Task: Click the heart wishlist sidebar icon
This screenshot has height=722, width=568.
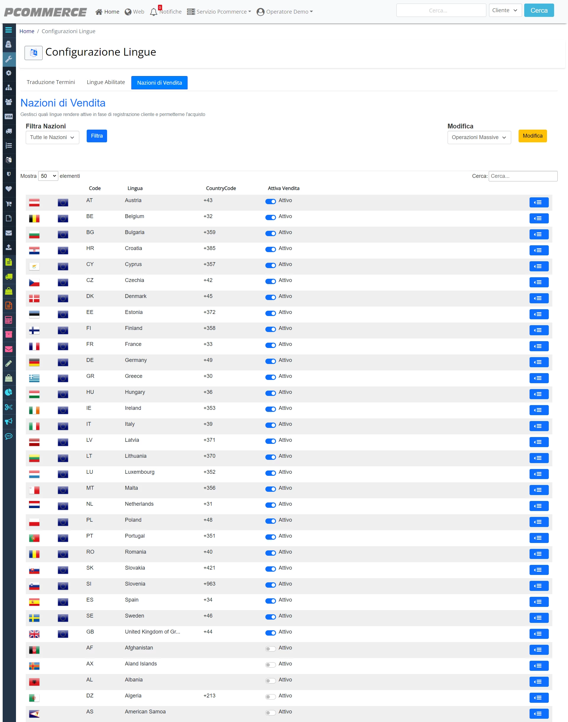Action: tap(9, 189)
